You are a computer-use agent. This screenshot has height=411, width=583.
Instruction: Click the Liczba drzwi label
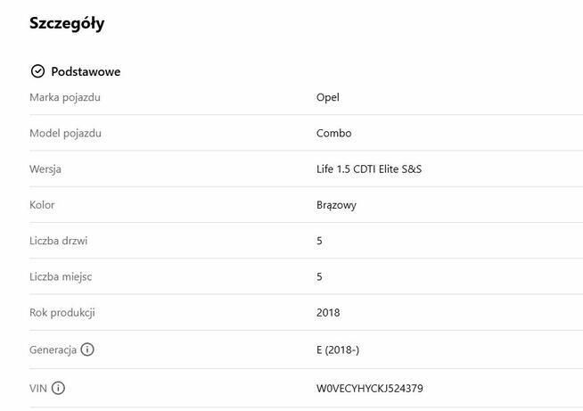pos(59,241)
